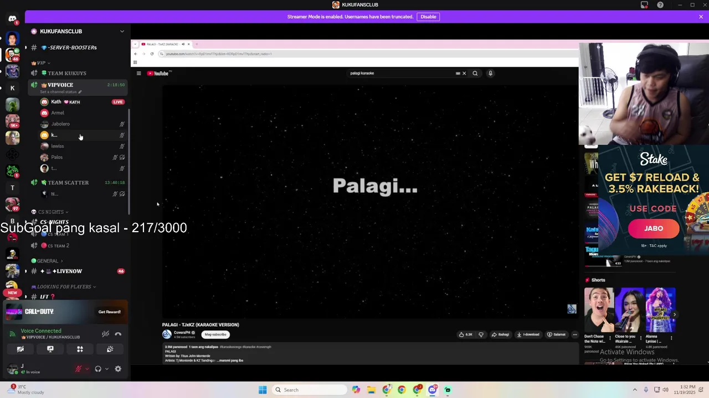Click the share your screen button

[x=50, y=349]
